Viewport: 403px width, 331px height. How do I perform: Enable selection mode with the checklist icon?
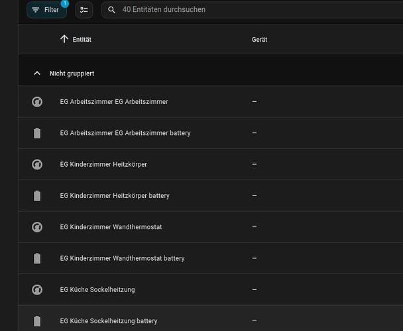tap(84, 10)
